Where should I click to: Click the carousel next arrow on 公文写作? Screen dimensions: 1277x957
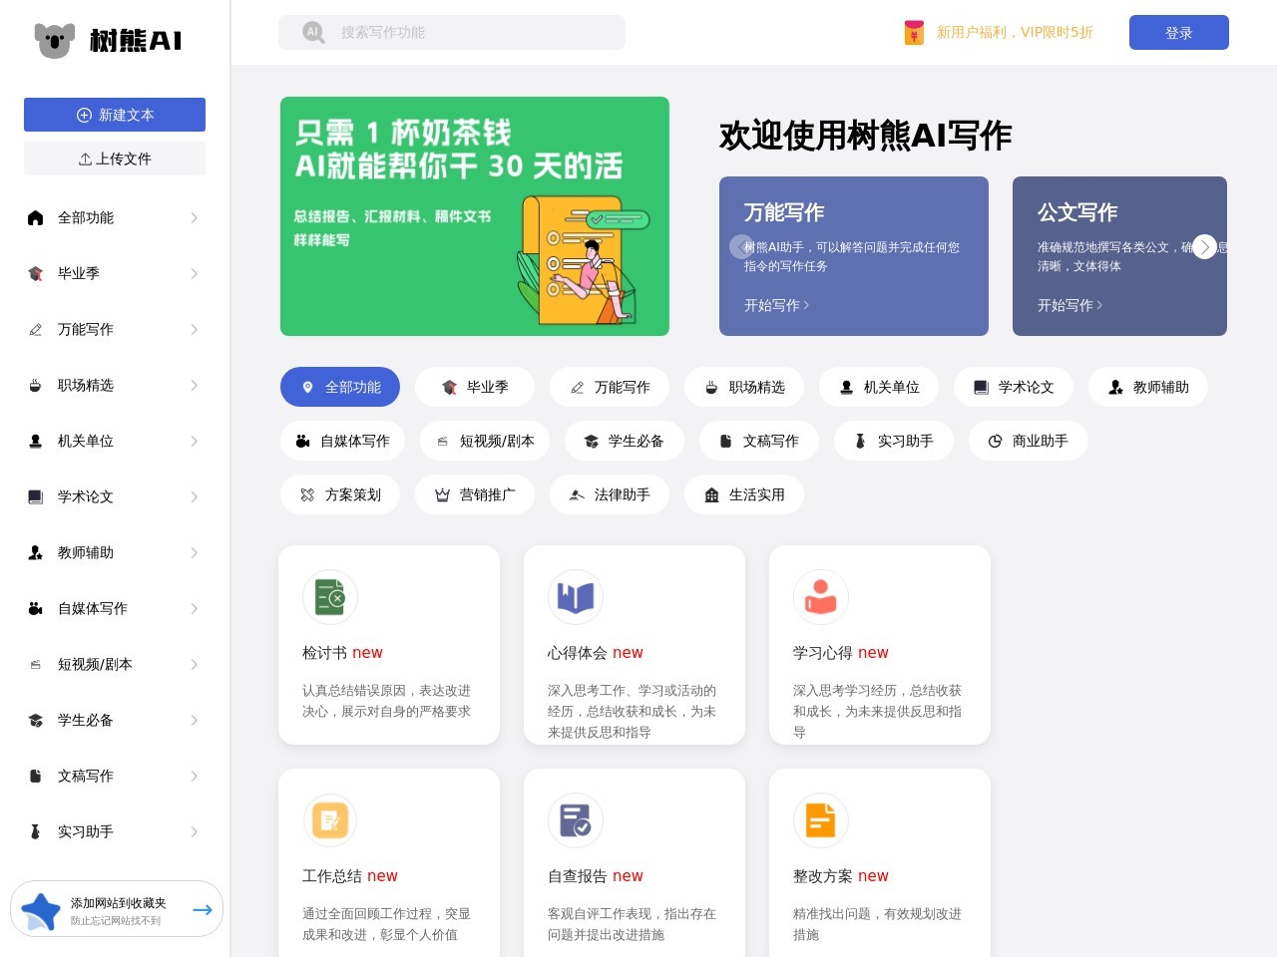tap(1204, 246)
